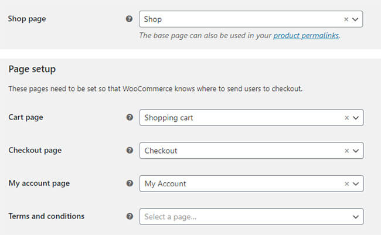381x235 pixels.
Task: Open the product permalinks link
Action: [306, 36]
